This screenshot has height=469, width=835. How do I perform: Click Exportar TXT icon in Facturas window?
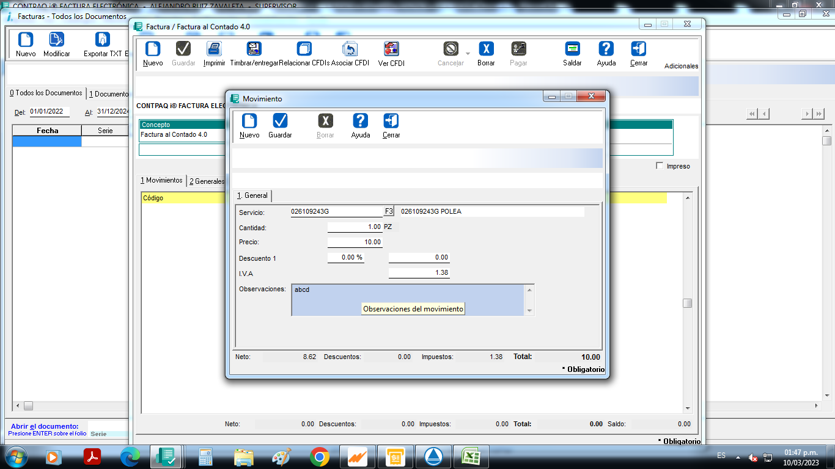[x=103, y=40]
